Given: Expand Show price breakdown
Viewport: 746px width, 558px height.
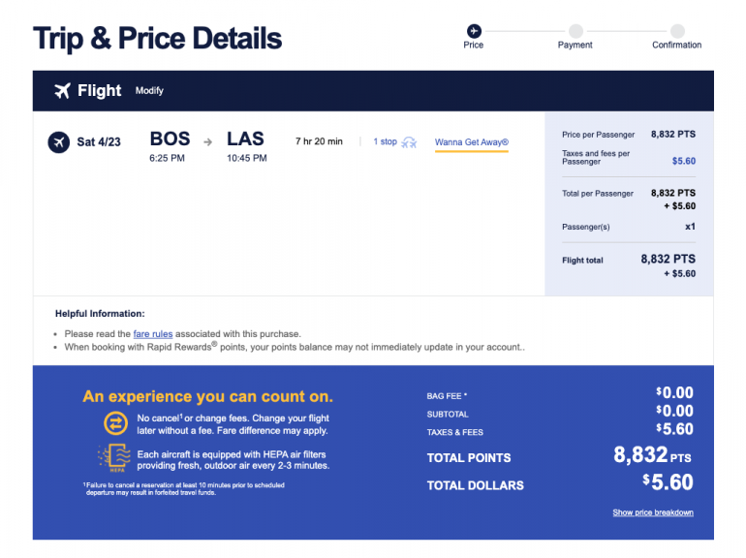Looking at the screenshot, I should coord(653,512).
